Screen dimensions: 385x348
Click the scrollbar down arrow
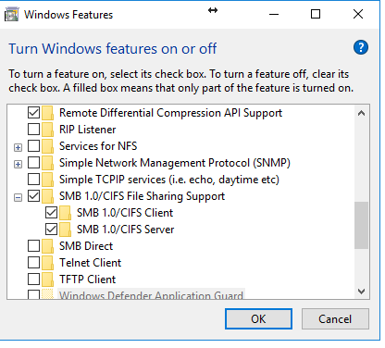point(361,292)
